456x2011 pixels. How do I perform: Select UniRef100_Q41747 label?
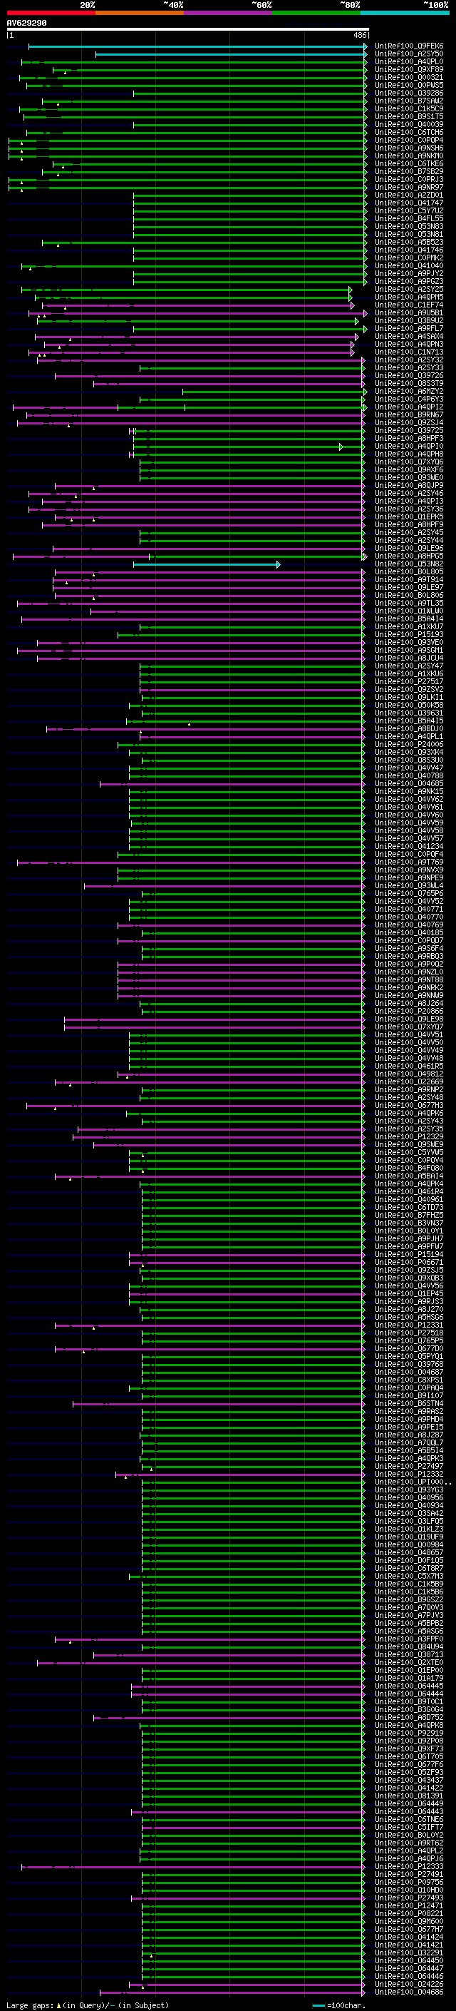tap(409, 202)
